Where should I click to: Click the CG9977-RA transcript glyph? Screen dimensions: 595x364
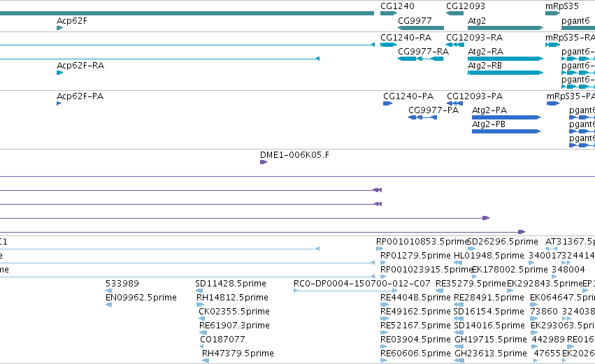pos(420,59)
